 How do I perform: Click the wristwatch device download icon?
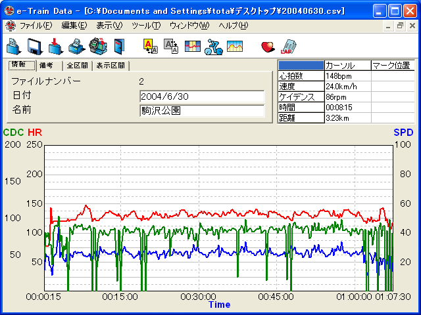tap(97, 46)
